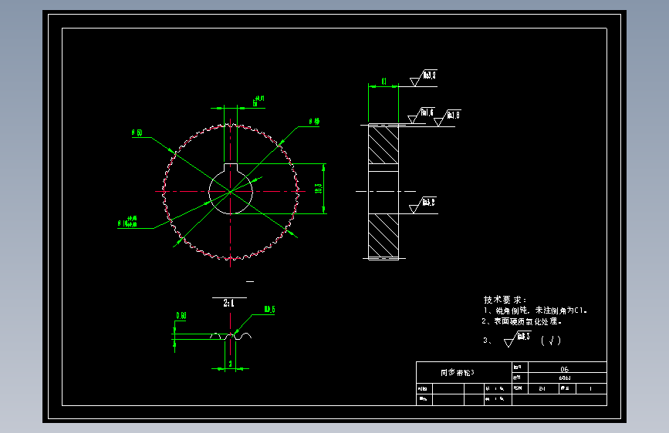Select note line 1 about 锐角倒钝
Viewport: 669px width, 433px height.
point(535,310)
